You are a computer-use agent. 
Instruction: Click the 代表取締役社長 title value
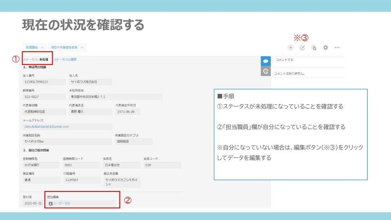[x=44, y=112]
